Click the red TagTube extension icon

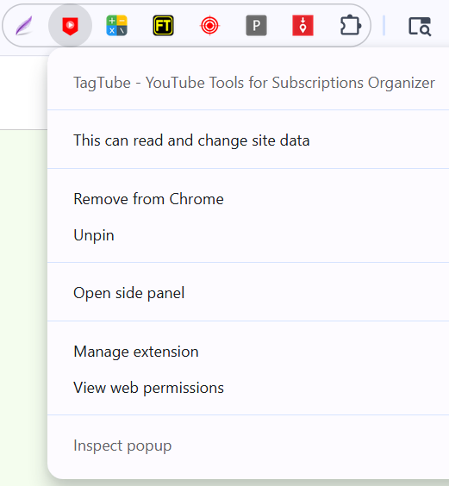click(x=70, y=25)
